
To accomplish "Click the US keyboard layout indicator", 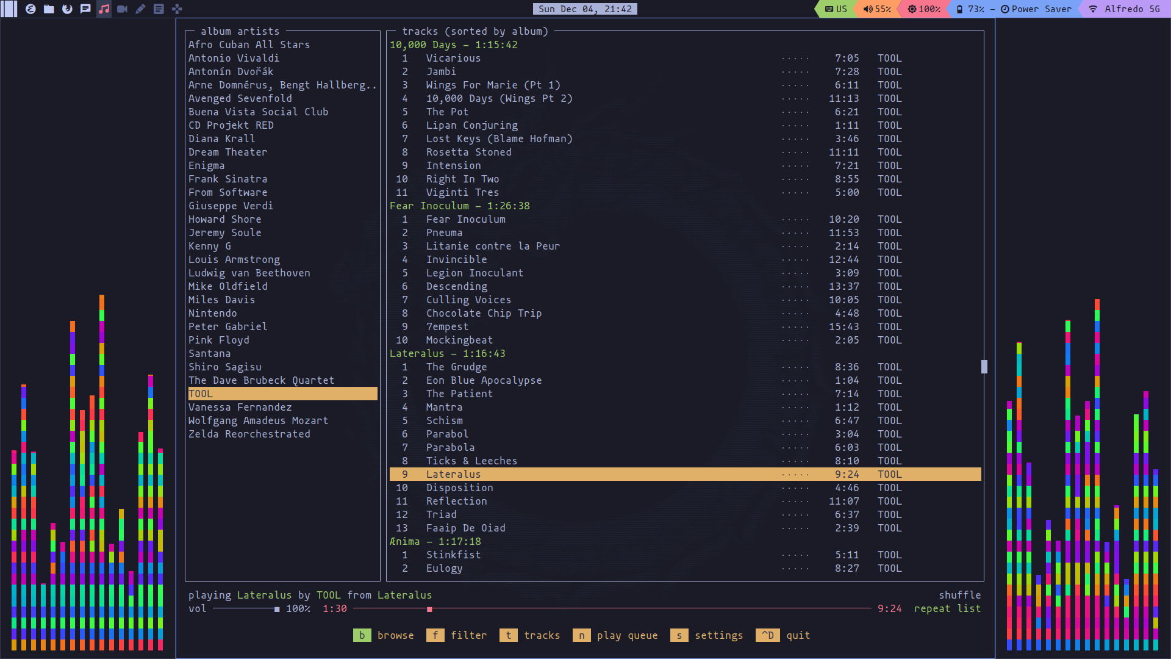I will coord(836,9).
